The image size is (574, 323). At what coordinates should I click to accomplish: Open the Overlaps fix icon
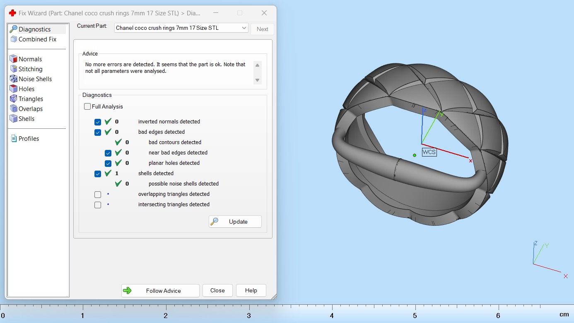coord(13,109)
